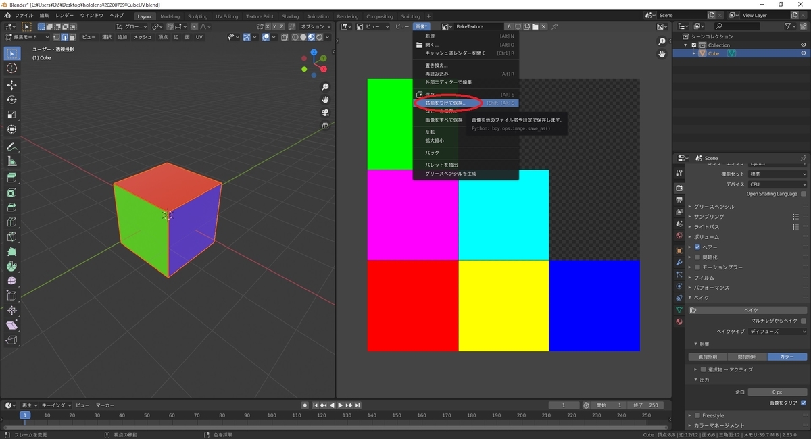Open the Tool properties tab icon
This screenshot has width=811, height=439.
(x=679, y=173)
